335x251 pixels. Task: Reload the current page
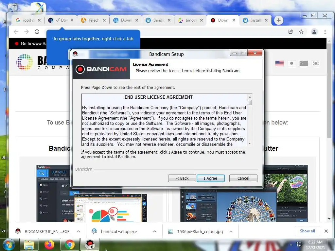pos(37,32)
